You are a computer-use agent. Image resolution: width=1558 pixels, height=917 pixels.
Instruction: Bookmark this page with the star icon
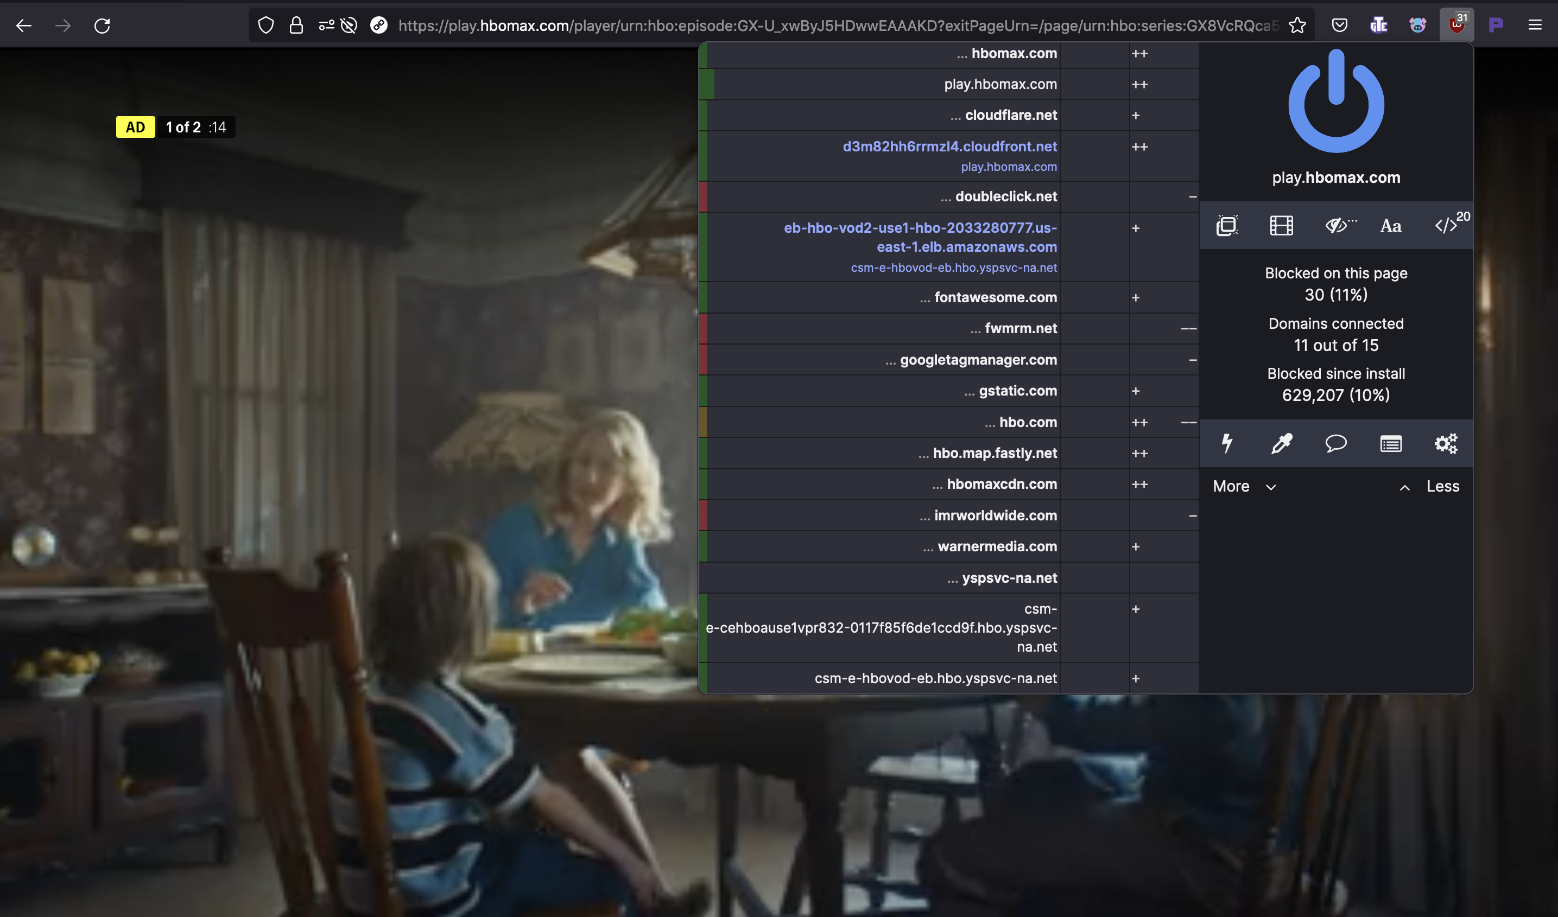click(1296, 26)
